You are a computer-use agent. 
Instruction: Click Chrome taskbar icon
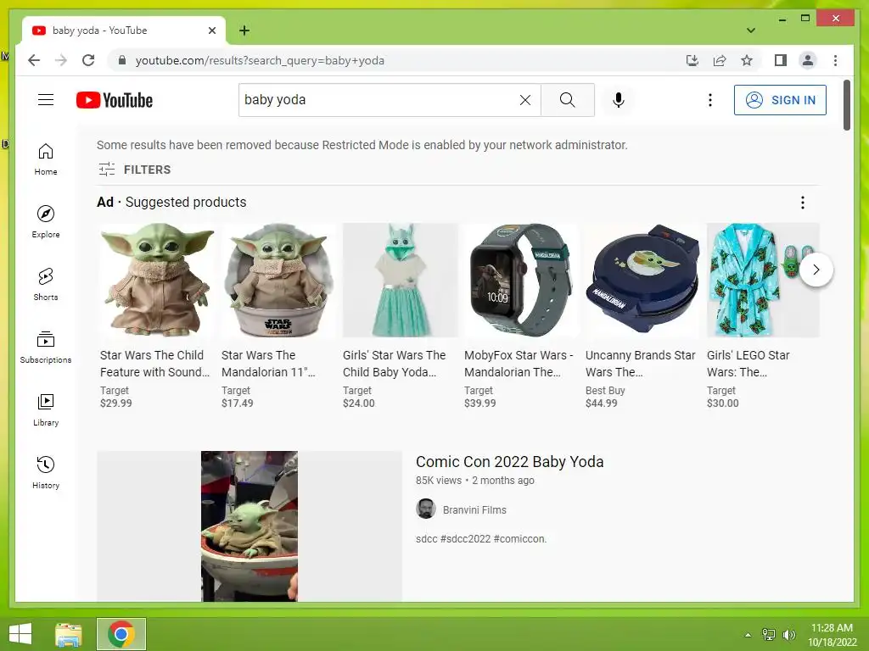(x=121, y=634)
